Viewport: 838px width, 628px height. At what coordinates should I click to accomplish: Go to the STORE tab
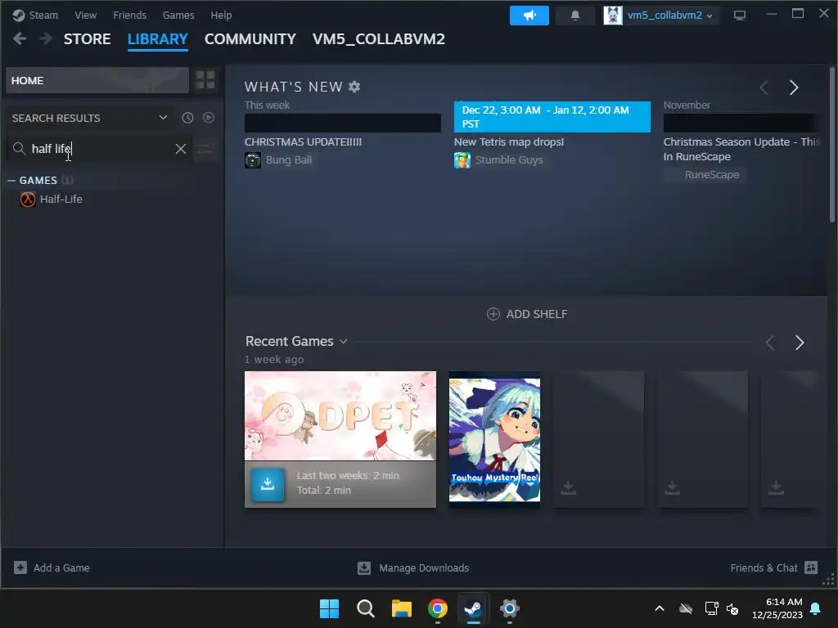87,39
